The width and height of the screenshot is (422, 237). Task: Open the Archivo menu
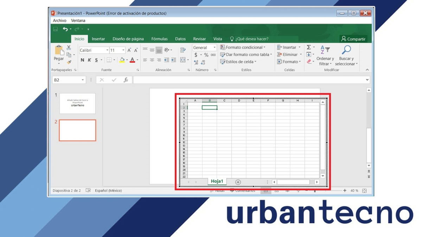(59, 20)
